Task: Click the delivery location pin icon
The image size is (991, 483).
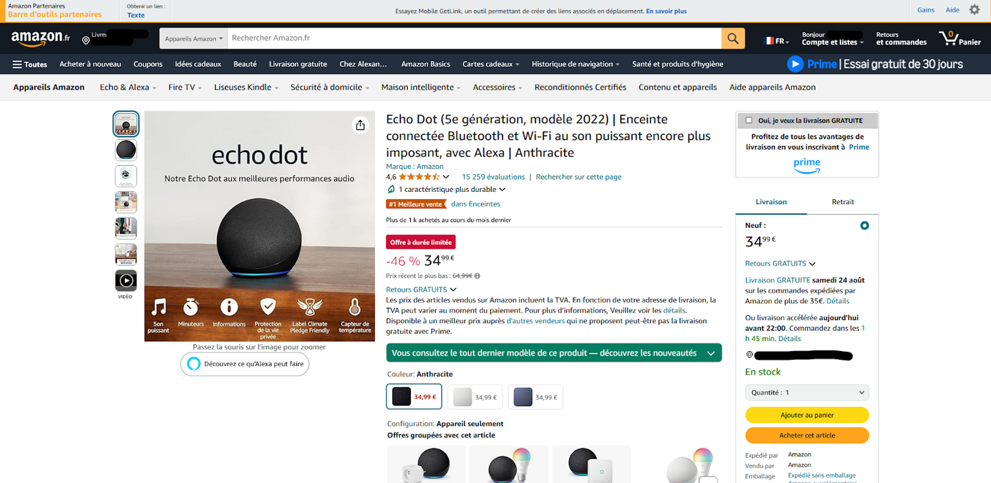Action: 86,39
